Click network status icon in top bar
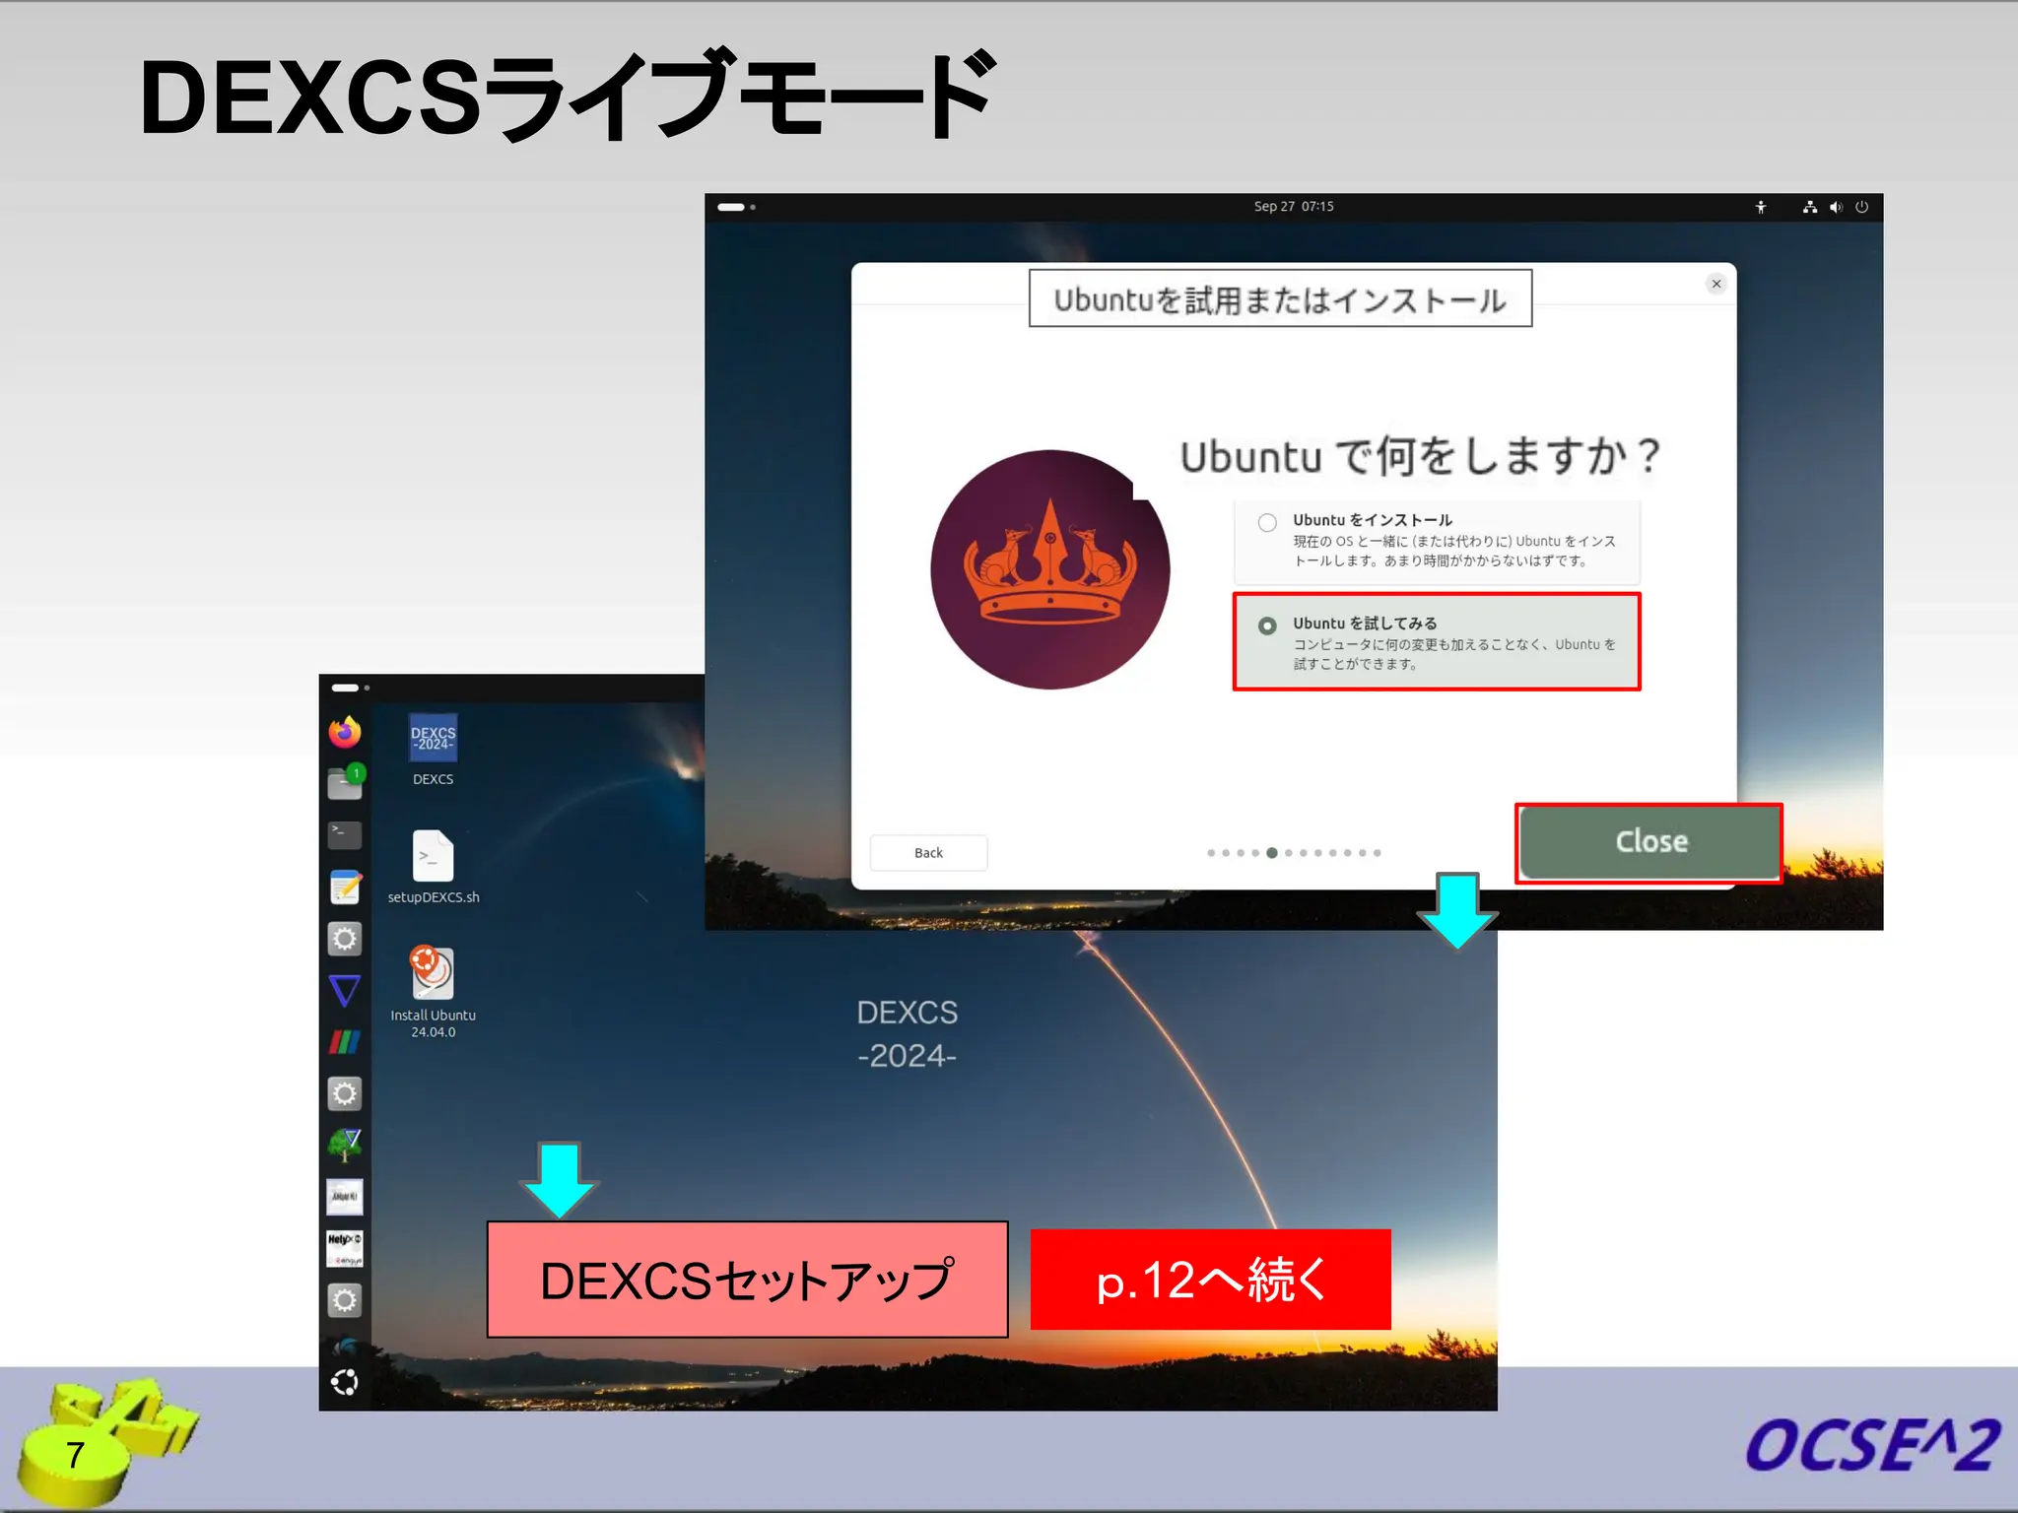The image size is (2018, 1513). pyautogui.click(x=1810, y=207)
